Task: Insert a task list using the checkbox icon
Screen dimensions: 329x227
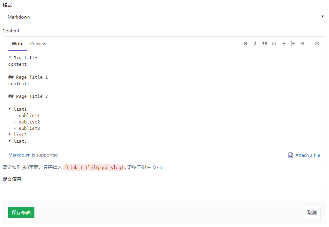Action: (302, 44)
